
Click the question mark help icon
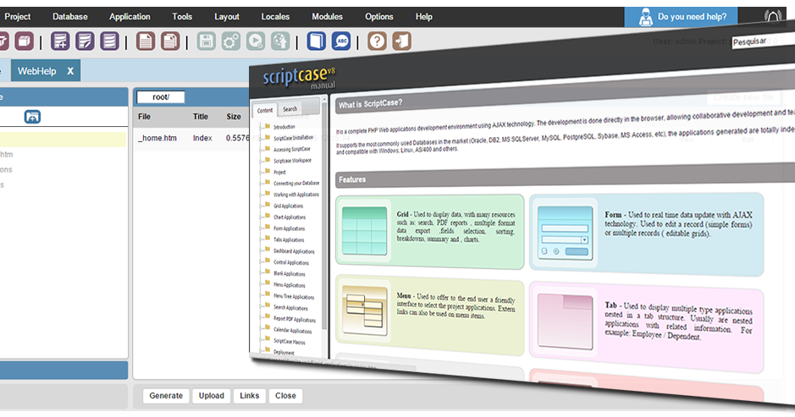tap(377, 41)
